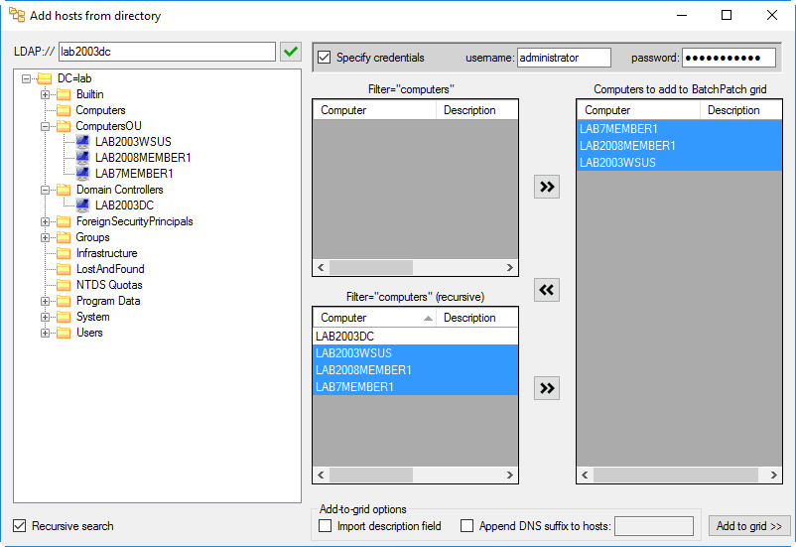Click the green checkmark next to LDAP field
The height and width of the screenshot is (547, 796).
click(291, 52)
